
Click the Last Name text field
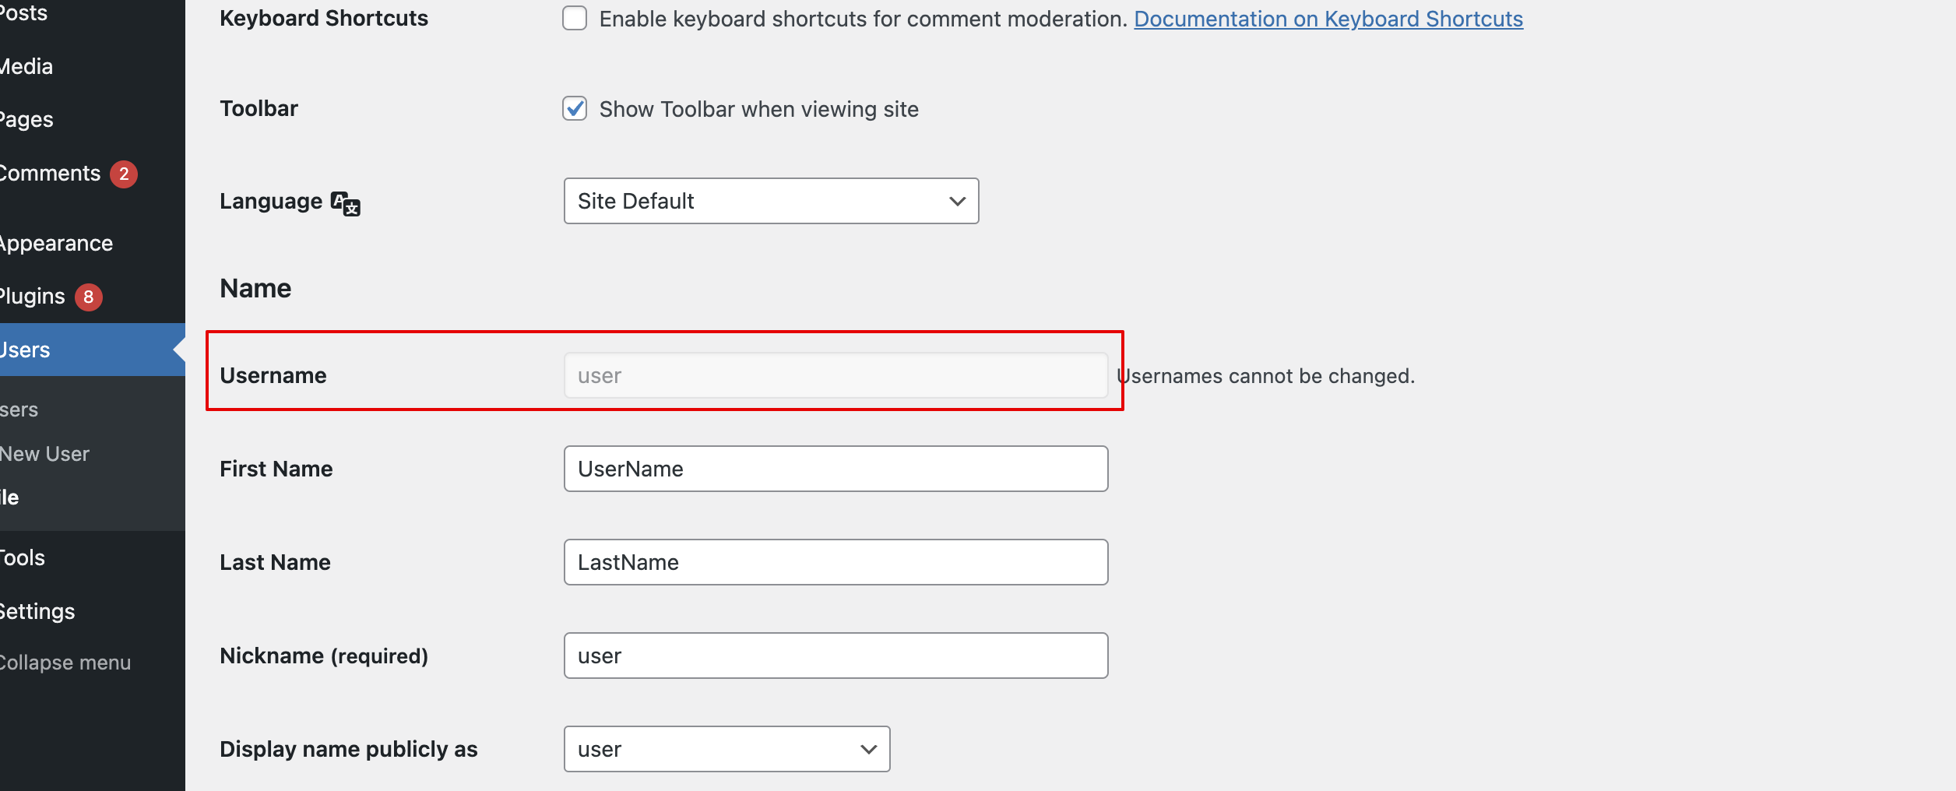click(836, 562)
